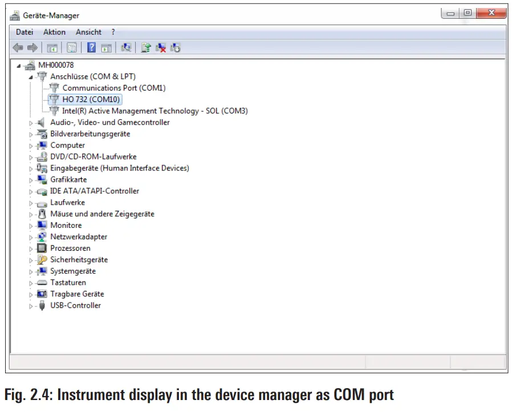Screen dimensions: 512x412
Task: Update driver software via toolbar icon
Action: (x=146, y=47)
